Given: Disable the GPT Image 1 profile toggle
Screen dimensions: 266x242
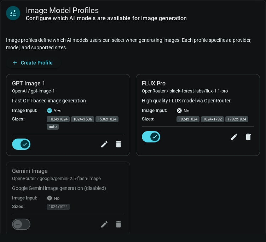Looking at the screenshot, I should pyautogui.click(x=21, y=144).
